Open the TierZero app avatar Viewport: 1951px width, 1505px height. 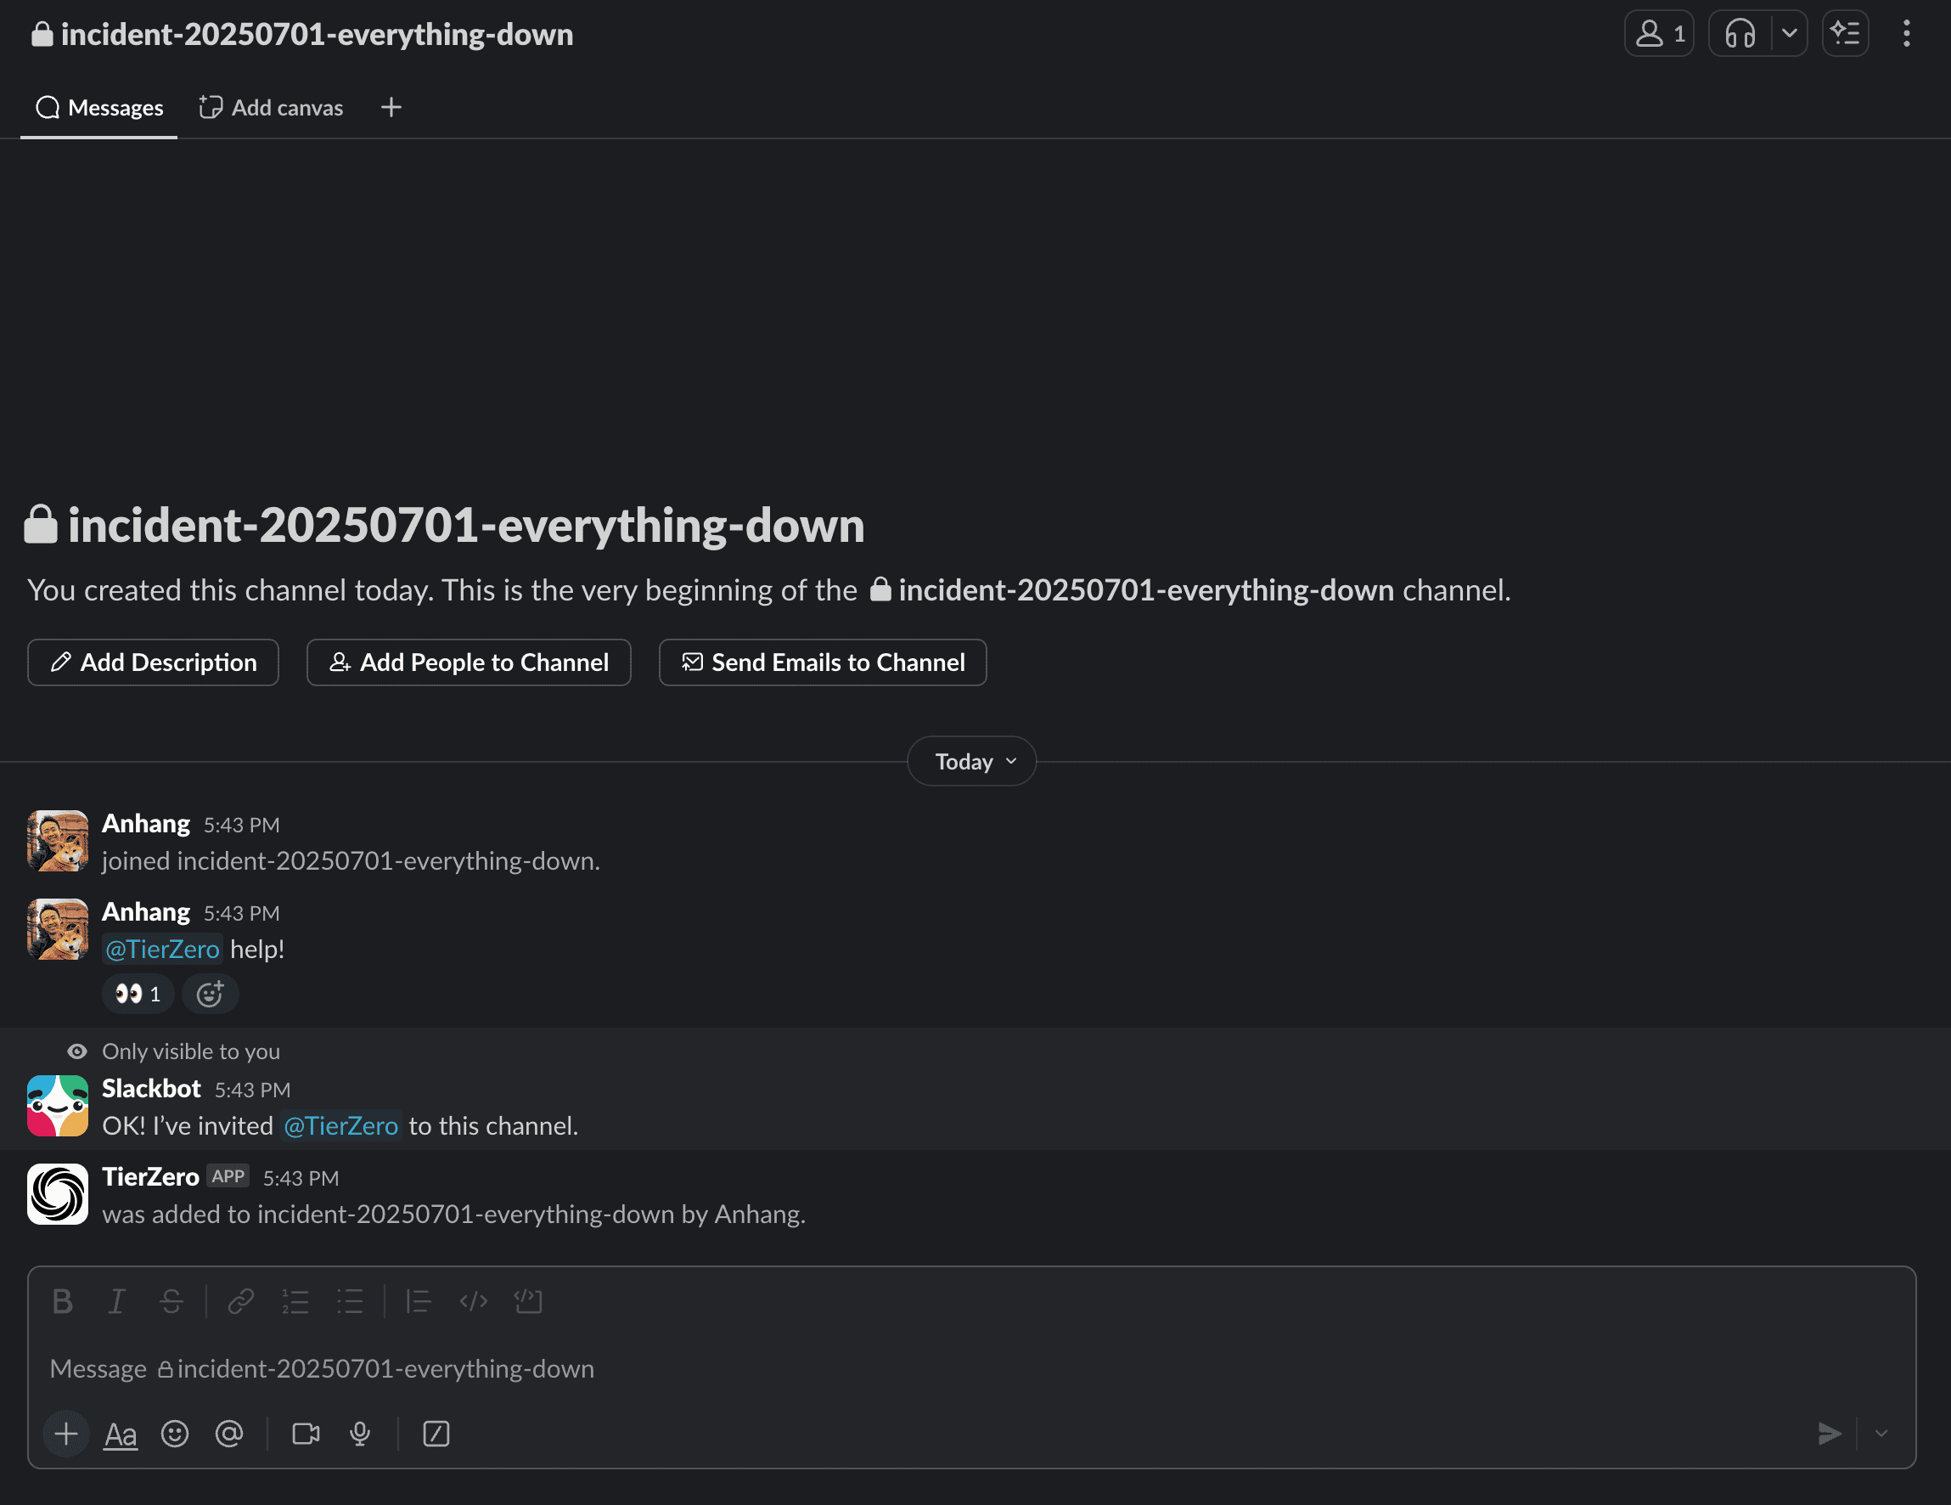click(58, 1194)
